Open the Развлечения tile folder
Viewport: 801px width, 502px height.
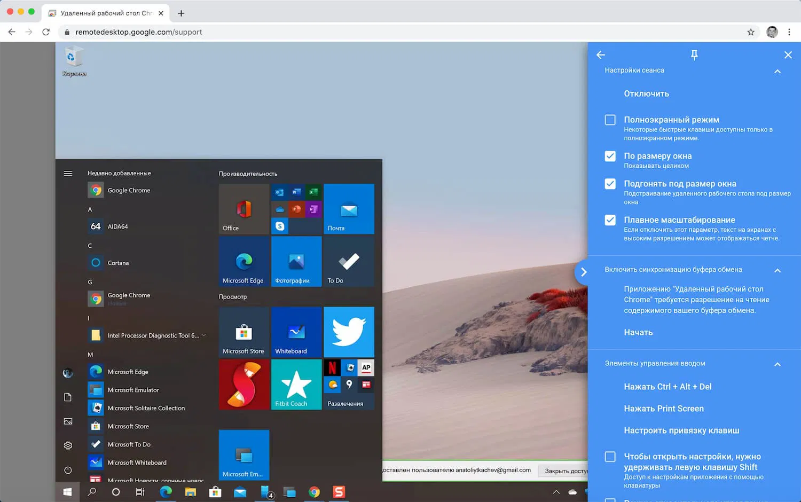click(349, 385)
